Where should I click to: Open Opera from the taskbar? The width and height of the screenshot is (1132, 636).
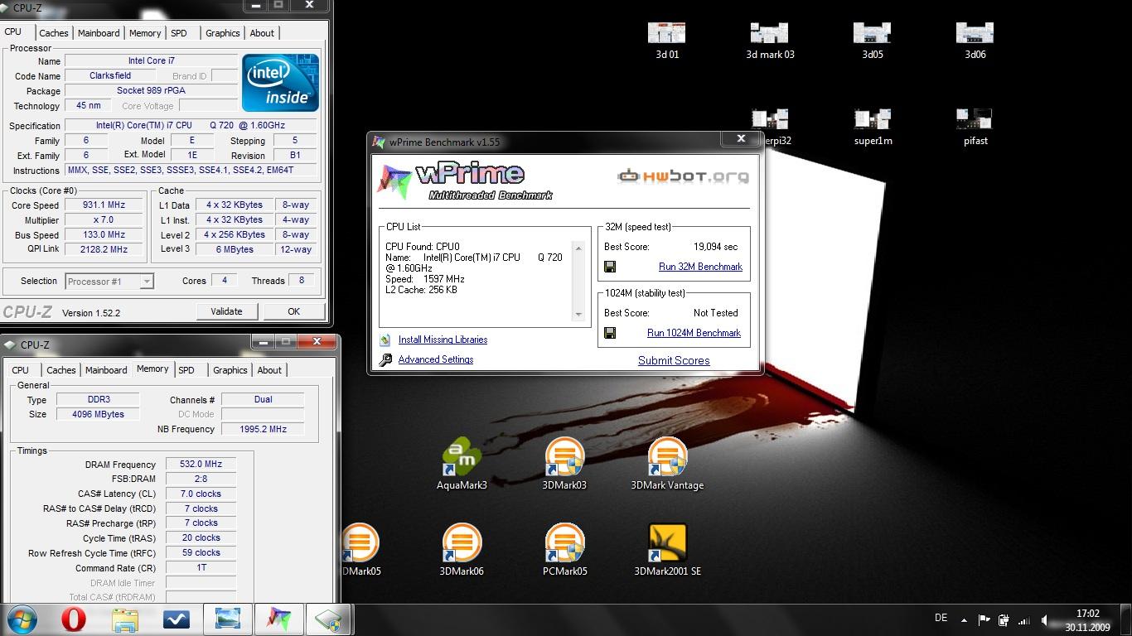74,619
